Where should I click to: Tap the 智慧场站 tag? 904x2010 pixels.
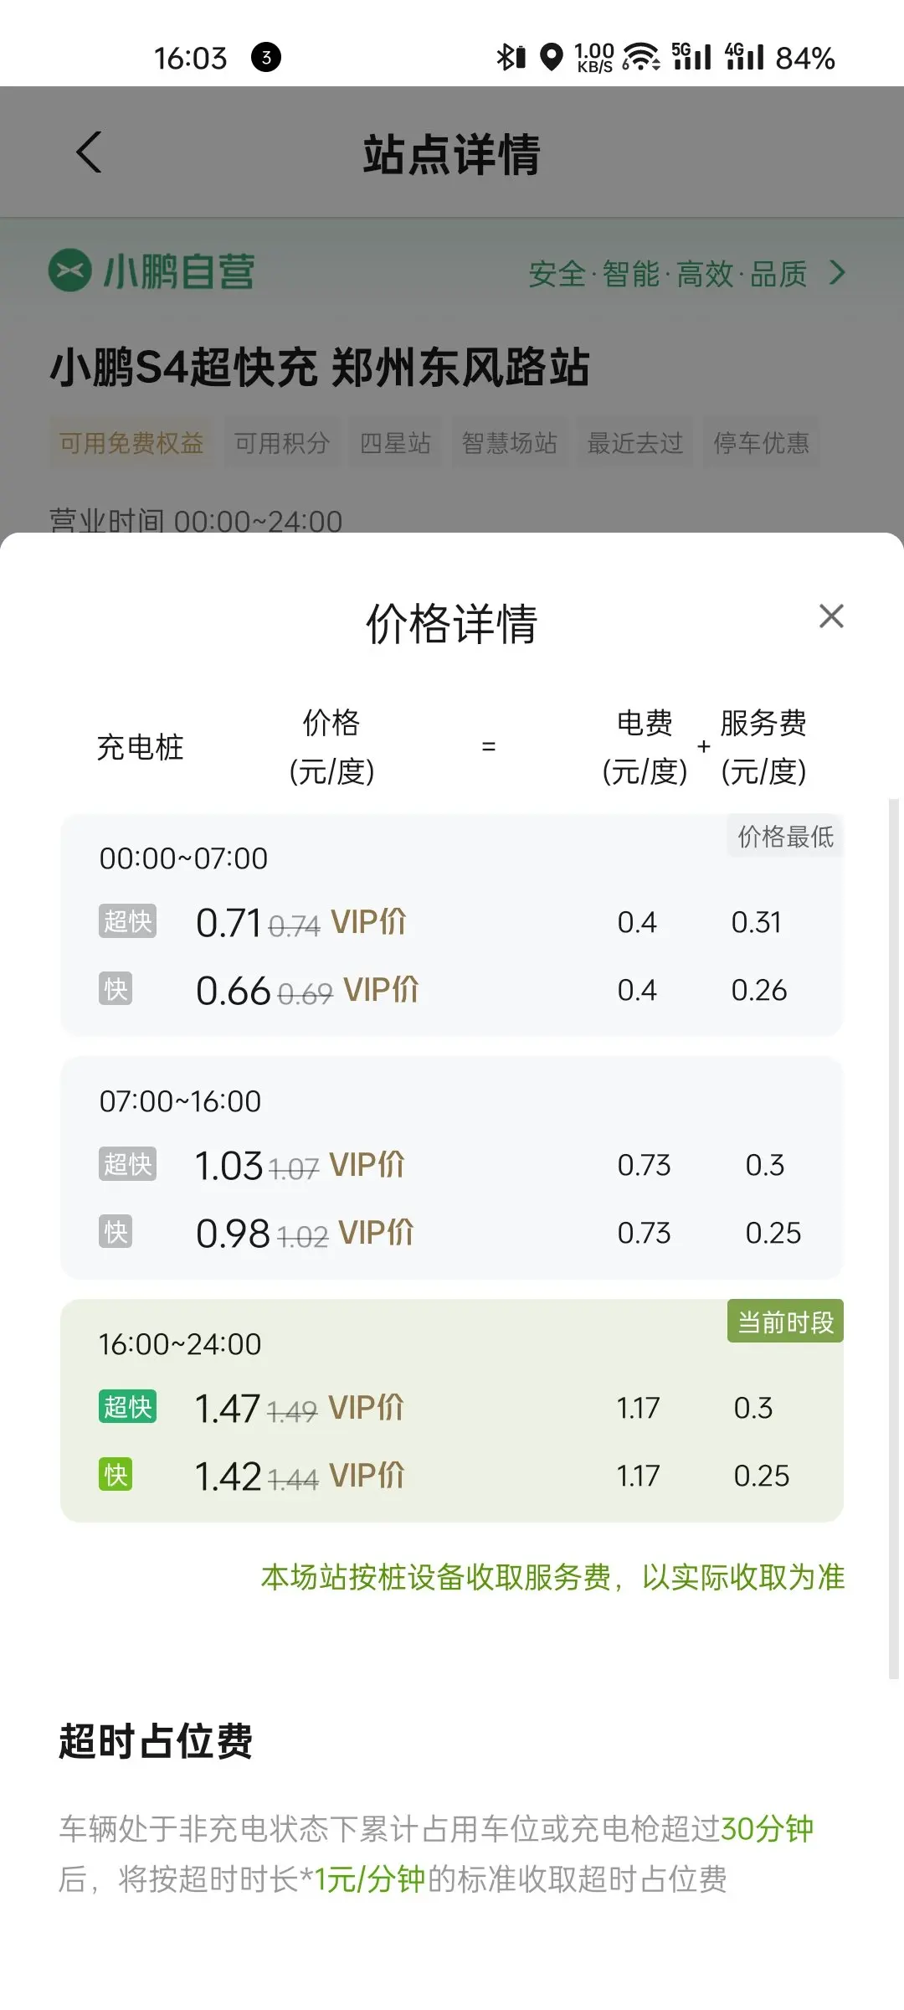[x=509, y=442]
